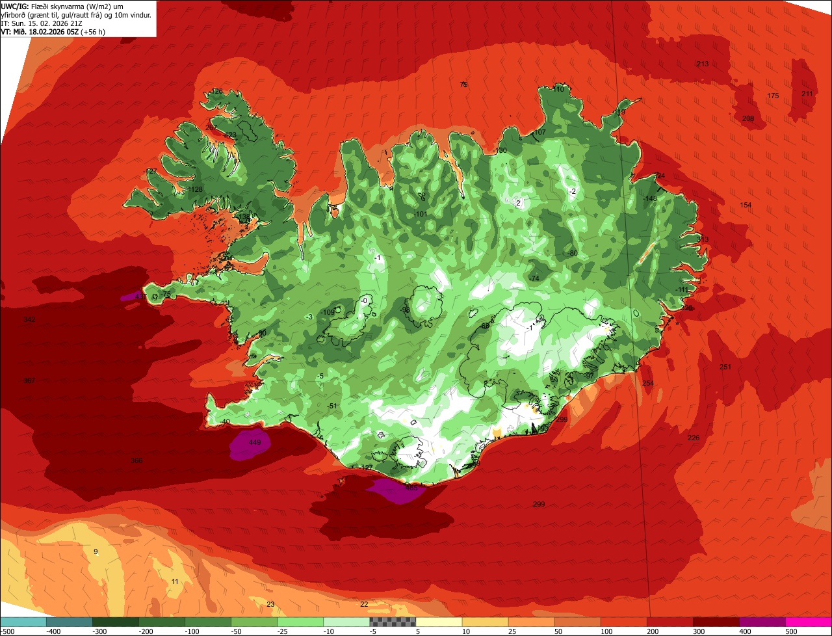Image resolution: width=832 pixels, height=636 pixels.
Task: Select the dark teal -400 to -300 swatch
Action: pyautogui.click(x=69, y=622)
